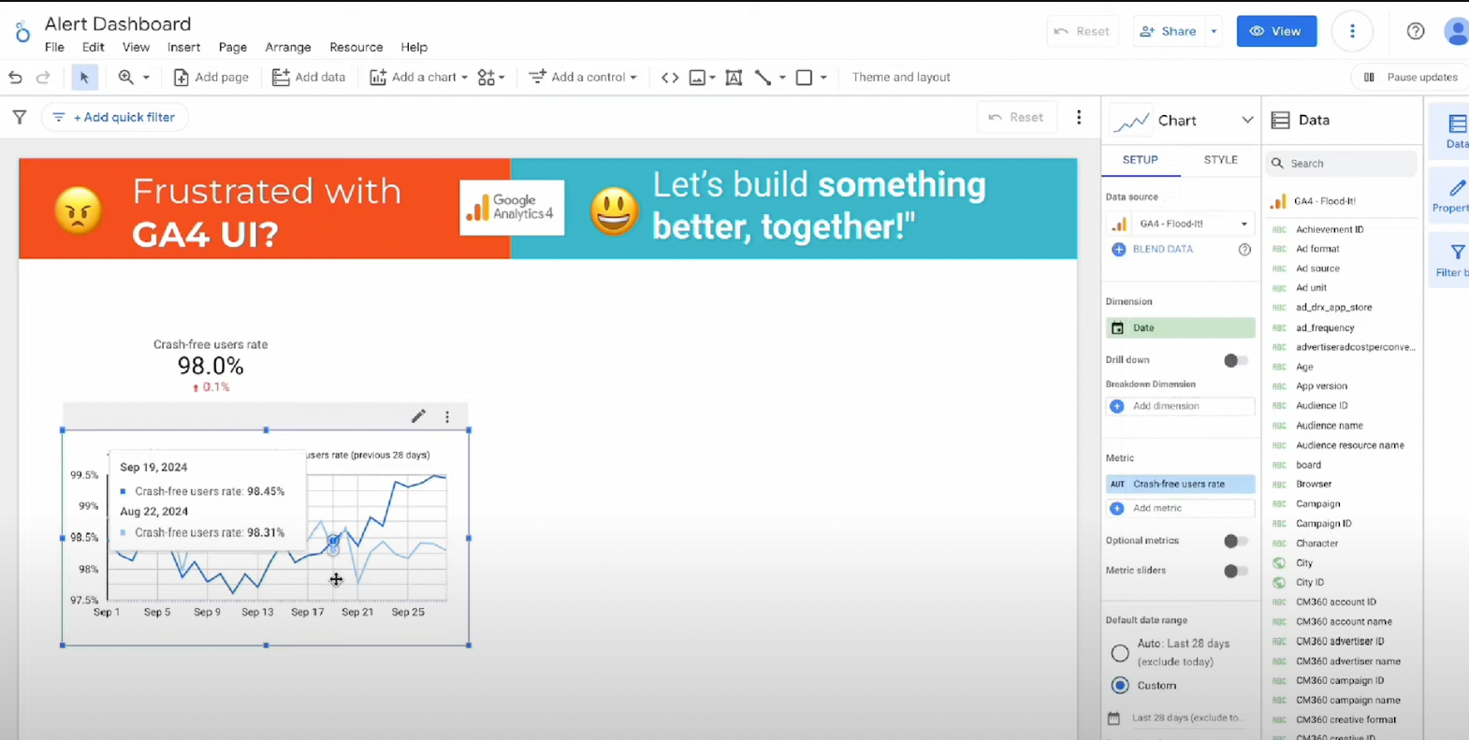This screenshot has height=740, width=1469.
Task: Select Auto: Last 28 days radio
Action: (1120, 653)
